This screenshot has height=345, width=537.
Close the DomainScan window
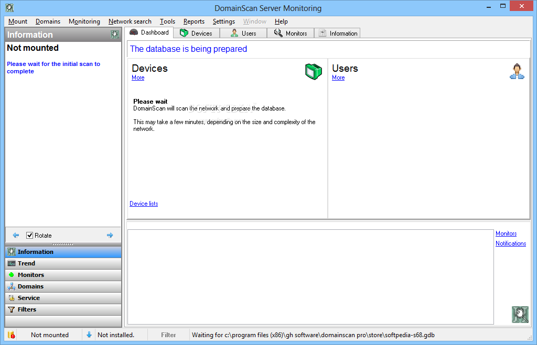[522, 6]
